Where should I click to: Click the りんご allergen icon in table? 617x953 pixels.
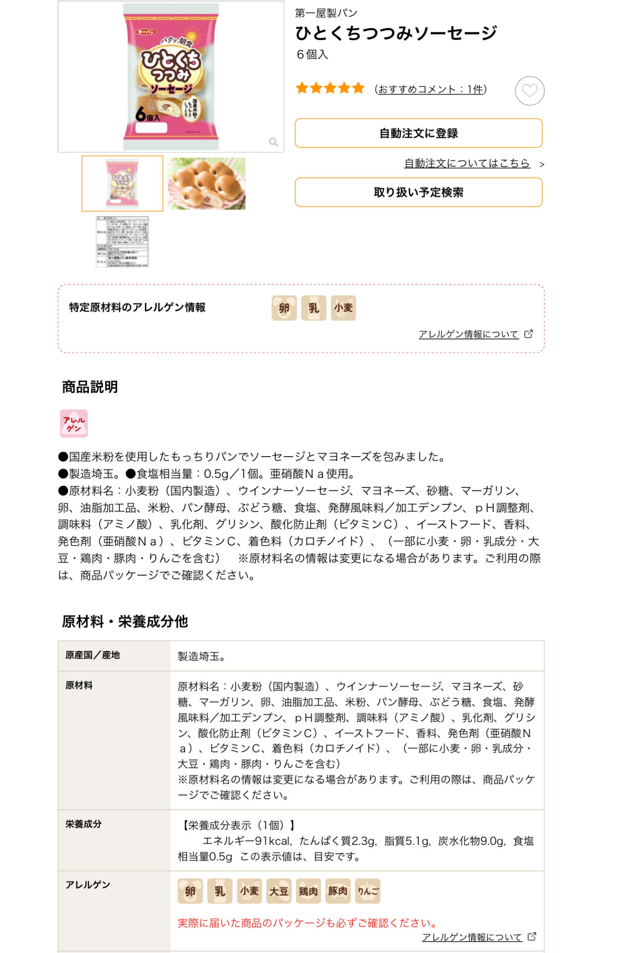point(368,891)
